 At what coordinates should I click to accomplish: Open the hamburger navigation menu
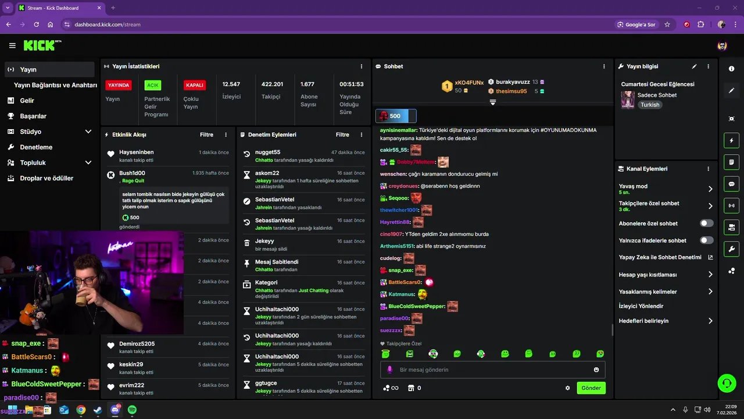pyautogui.click(x=12, y=45)
